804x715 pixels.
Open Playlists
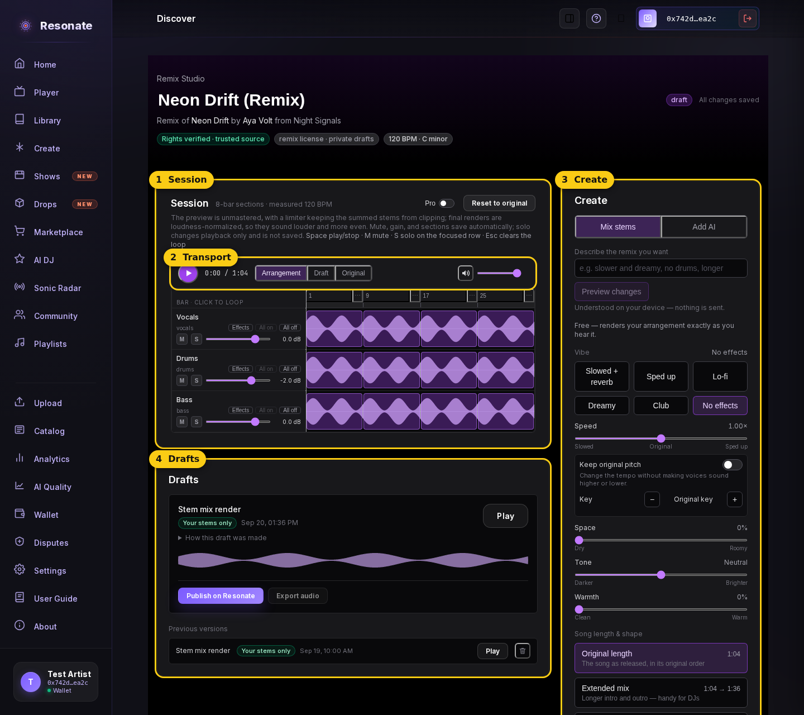56,344
